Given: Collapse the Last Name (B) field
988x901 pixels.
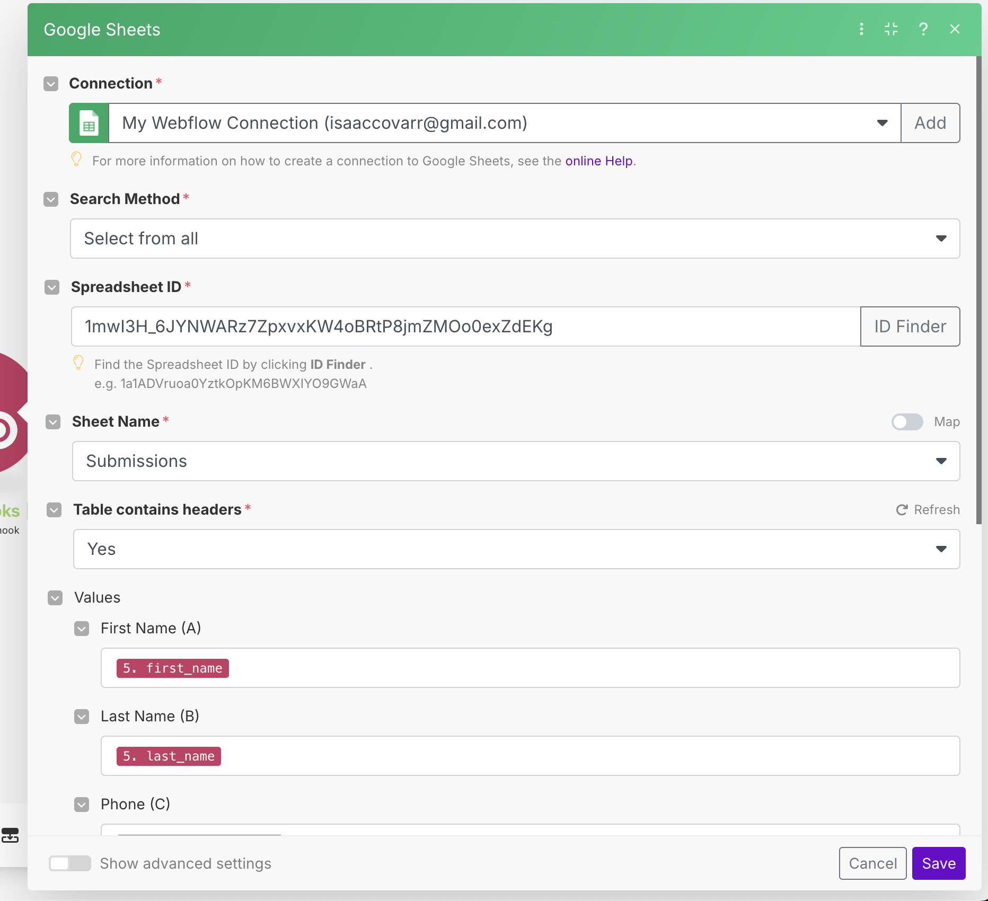Looking at the screenshot, I should [x=82, y=717].
